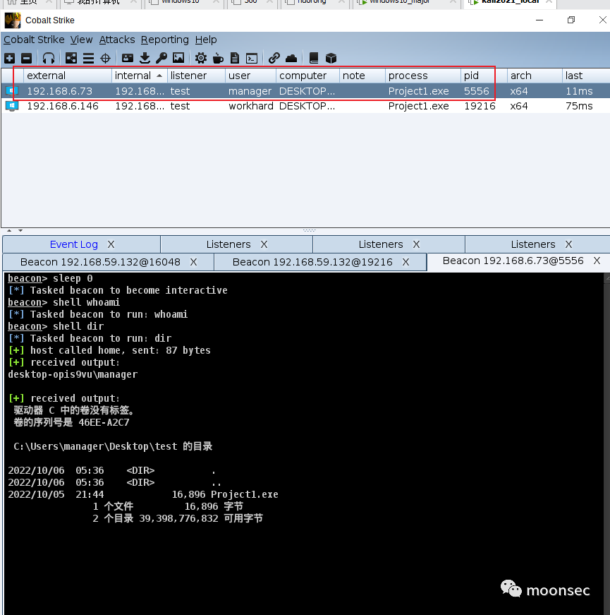
Task: Switch to session table view icon
Action: coord(89,59)
